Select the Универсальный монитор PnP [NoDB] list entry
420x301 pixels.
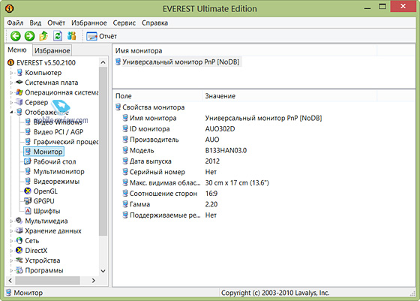pos(178,62)
